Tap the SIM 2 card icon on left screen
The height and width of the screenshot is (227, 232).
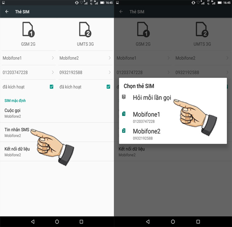click(x=85, y=29)
